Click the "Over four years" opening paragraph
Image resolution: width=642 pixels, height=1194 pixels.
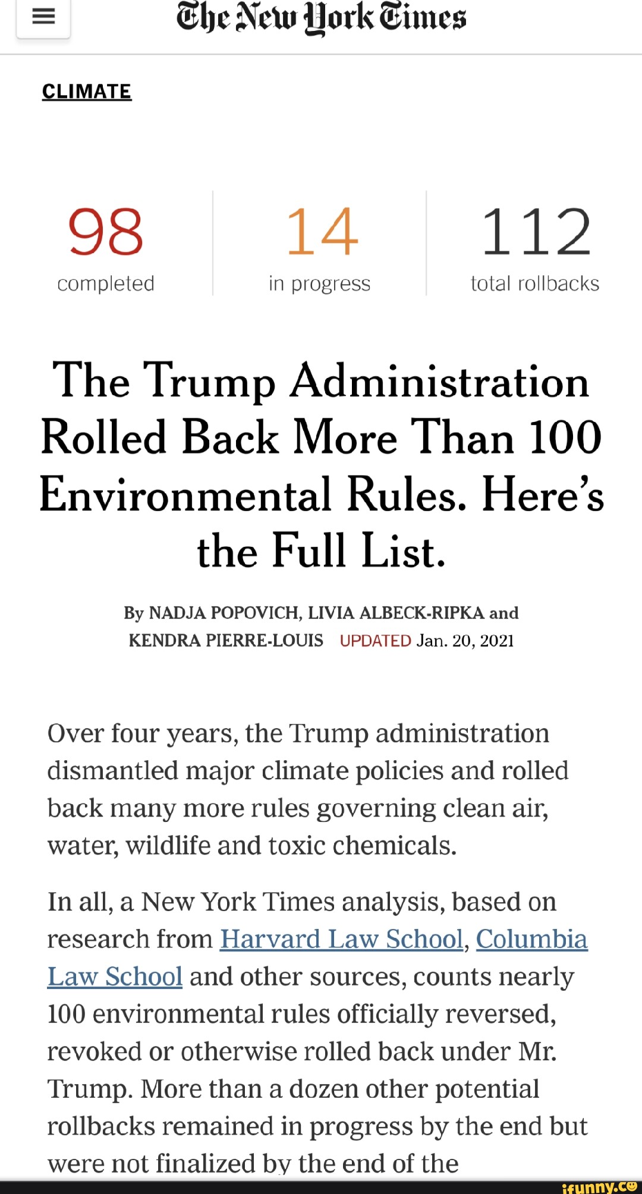tap(308, 789)
